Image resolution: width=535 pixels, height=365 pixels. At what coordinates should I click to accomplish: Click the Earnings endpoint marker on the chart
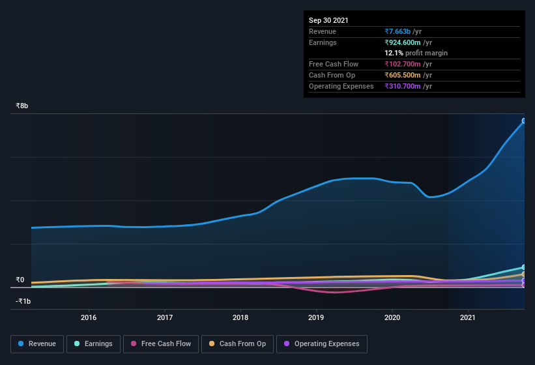(x=524, y=267)
